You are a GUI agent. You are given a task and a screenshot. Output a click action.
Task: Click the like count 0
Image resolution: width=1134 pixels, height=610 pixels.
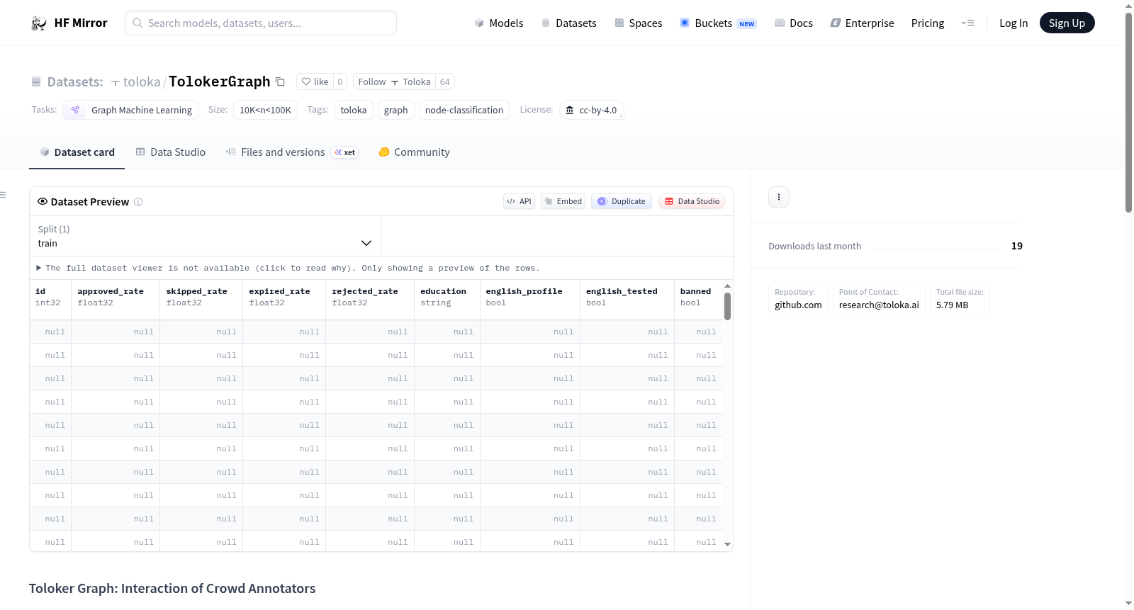point(340,81)
